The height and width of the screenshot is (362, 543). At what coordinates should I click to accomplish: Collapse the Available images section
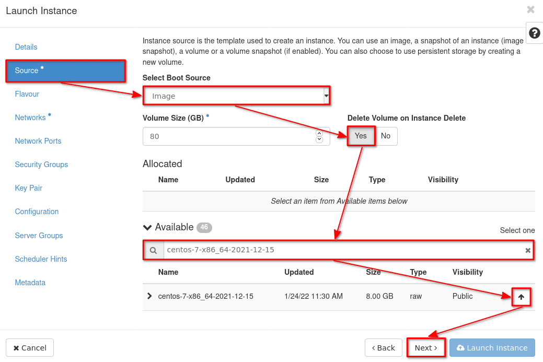pyautogui.click(x=148, y=227)
